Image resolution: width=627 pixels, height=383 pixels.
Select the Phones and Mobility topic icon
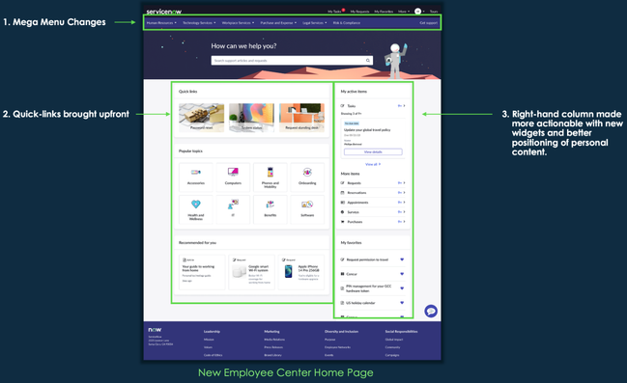270,172
